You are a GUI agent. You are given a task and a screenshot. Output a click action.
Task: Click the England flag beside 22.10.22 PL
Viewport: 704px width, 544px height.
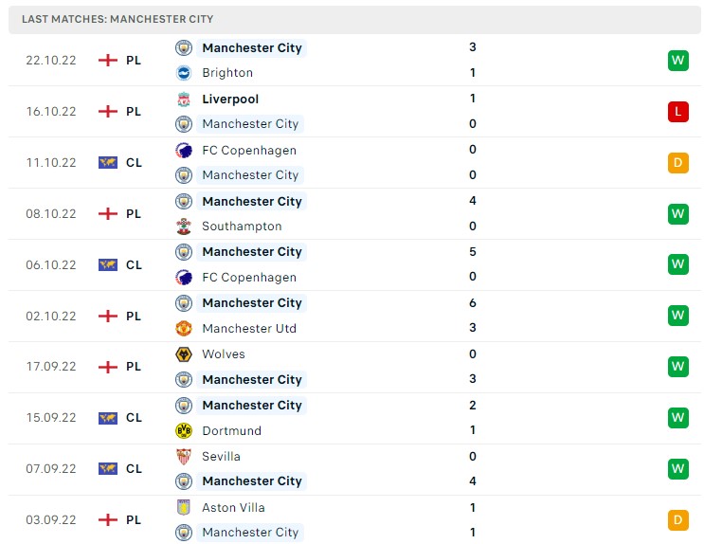click(x=108, y=61)
